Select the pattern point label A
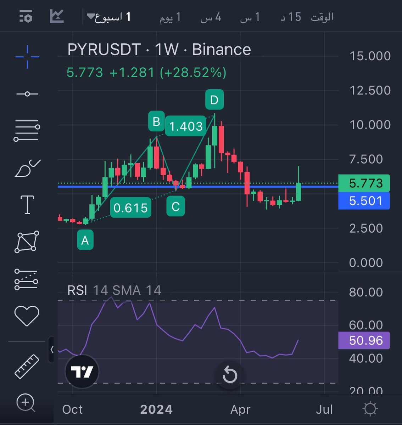The height and width of the screenshot is (425, 402). 85,240
